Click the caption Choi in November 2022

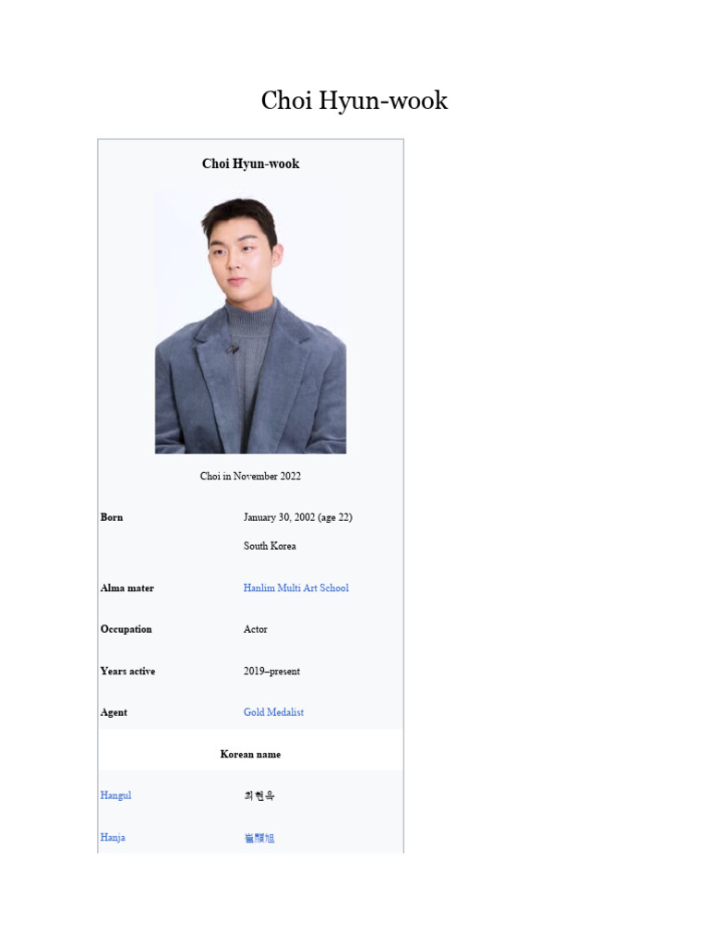tap(251, 476)
